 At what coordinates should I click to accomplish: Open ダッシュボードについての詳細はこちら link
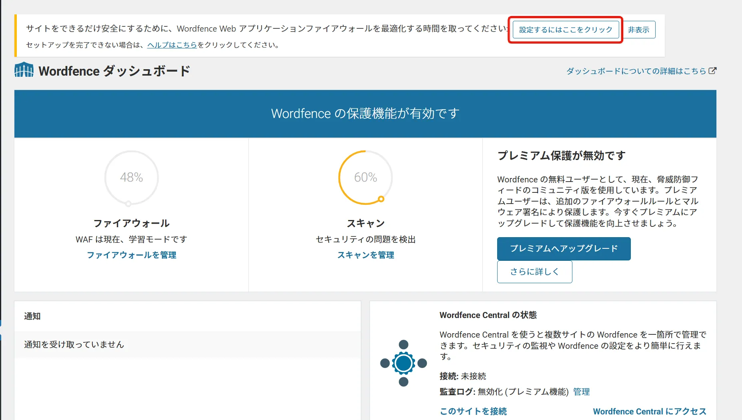tap(636, 71)
